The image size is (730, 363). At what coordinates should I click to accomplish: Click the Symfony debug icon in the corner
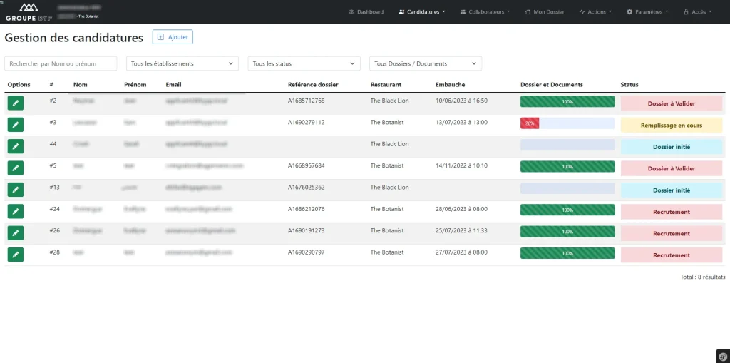click(722, 355)
